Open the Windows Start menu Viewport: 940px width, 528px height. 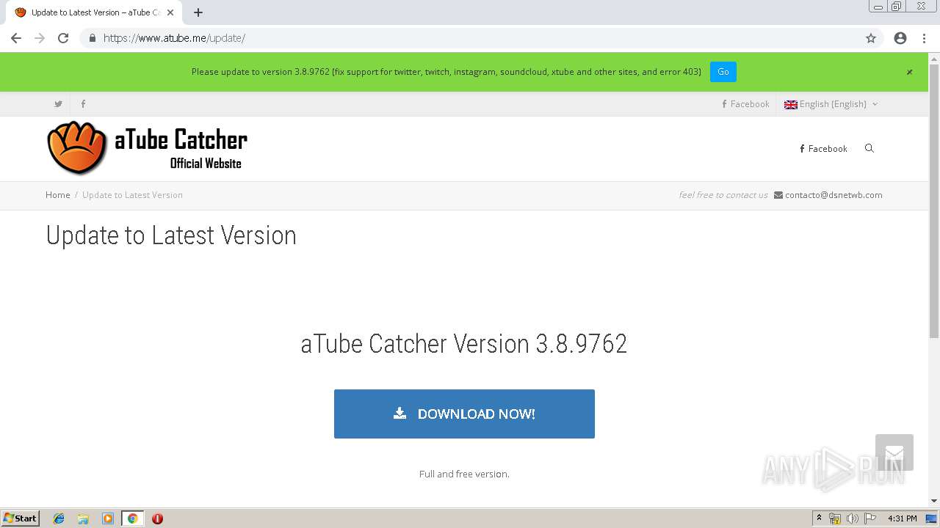21,518
